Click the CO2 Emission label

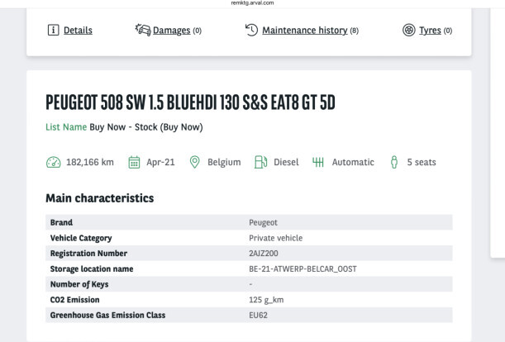tap(74, 300)
